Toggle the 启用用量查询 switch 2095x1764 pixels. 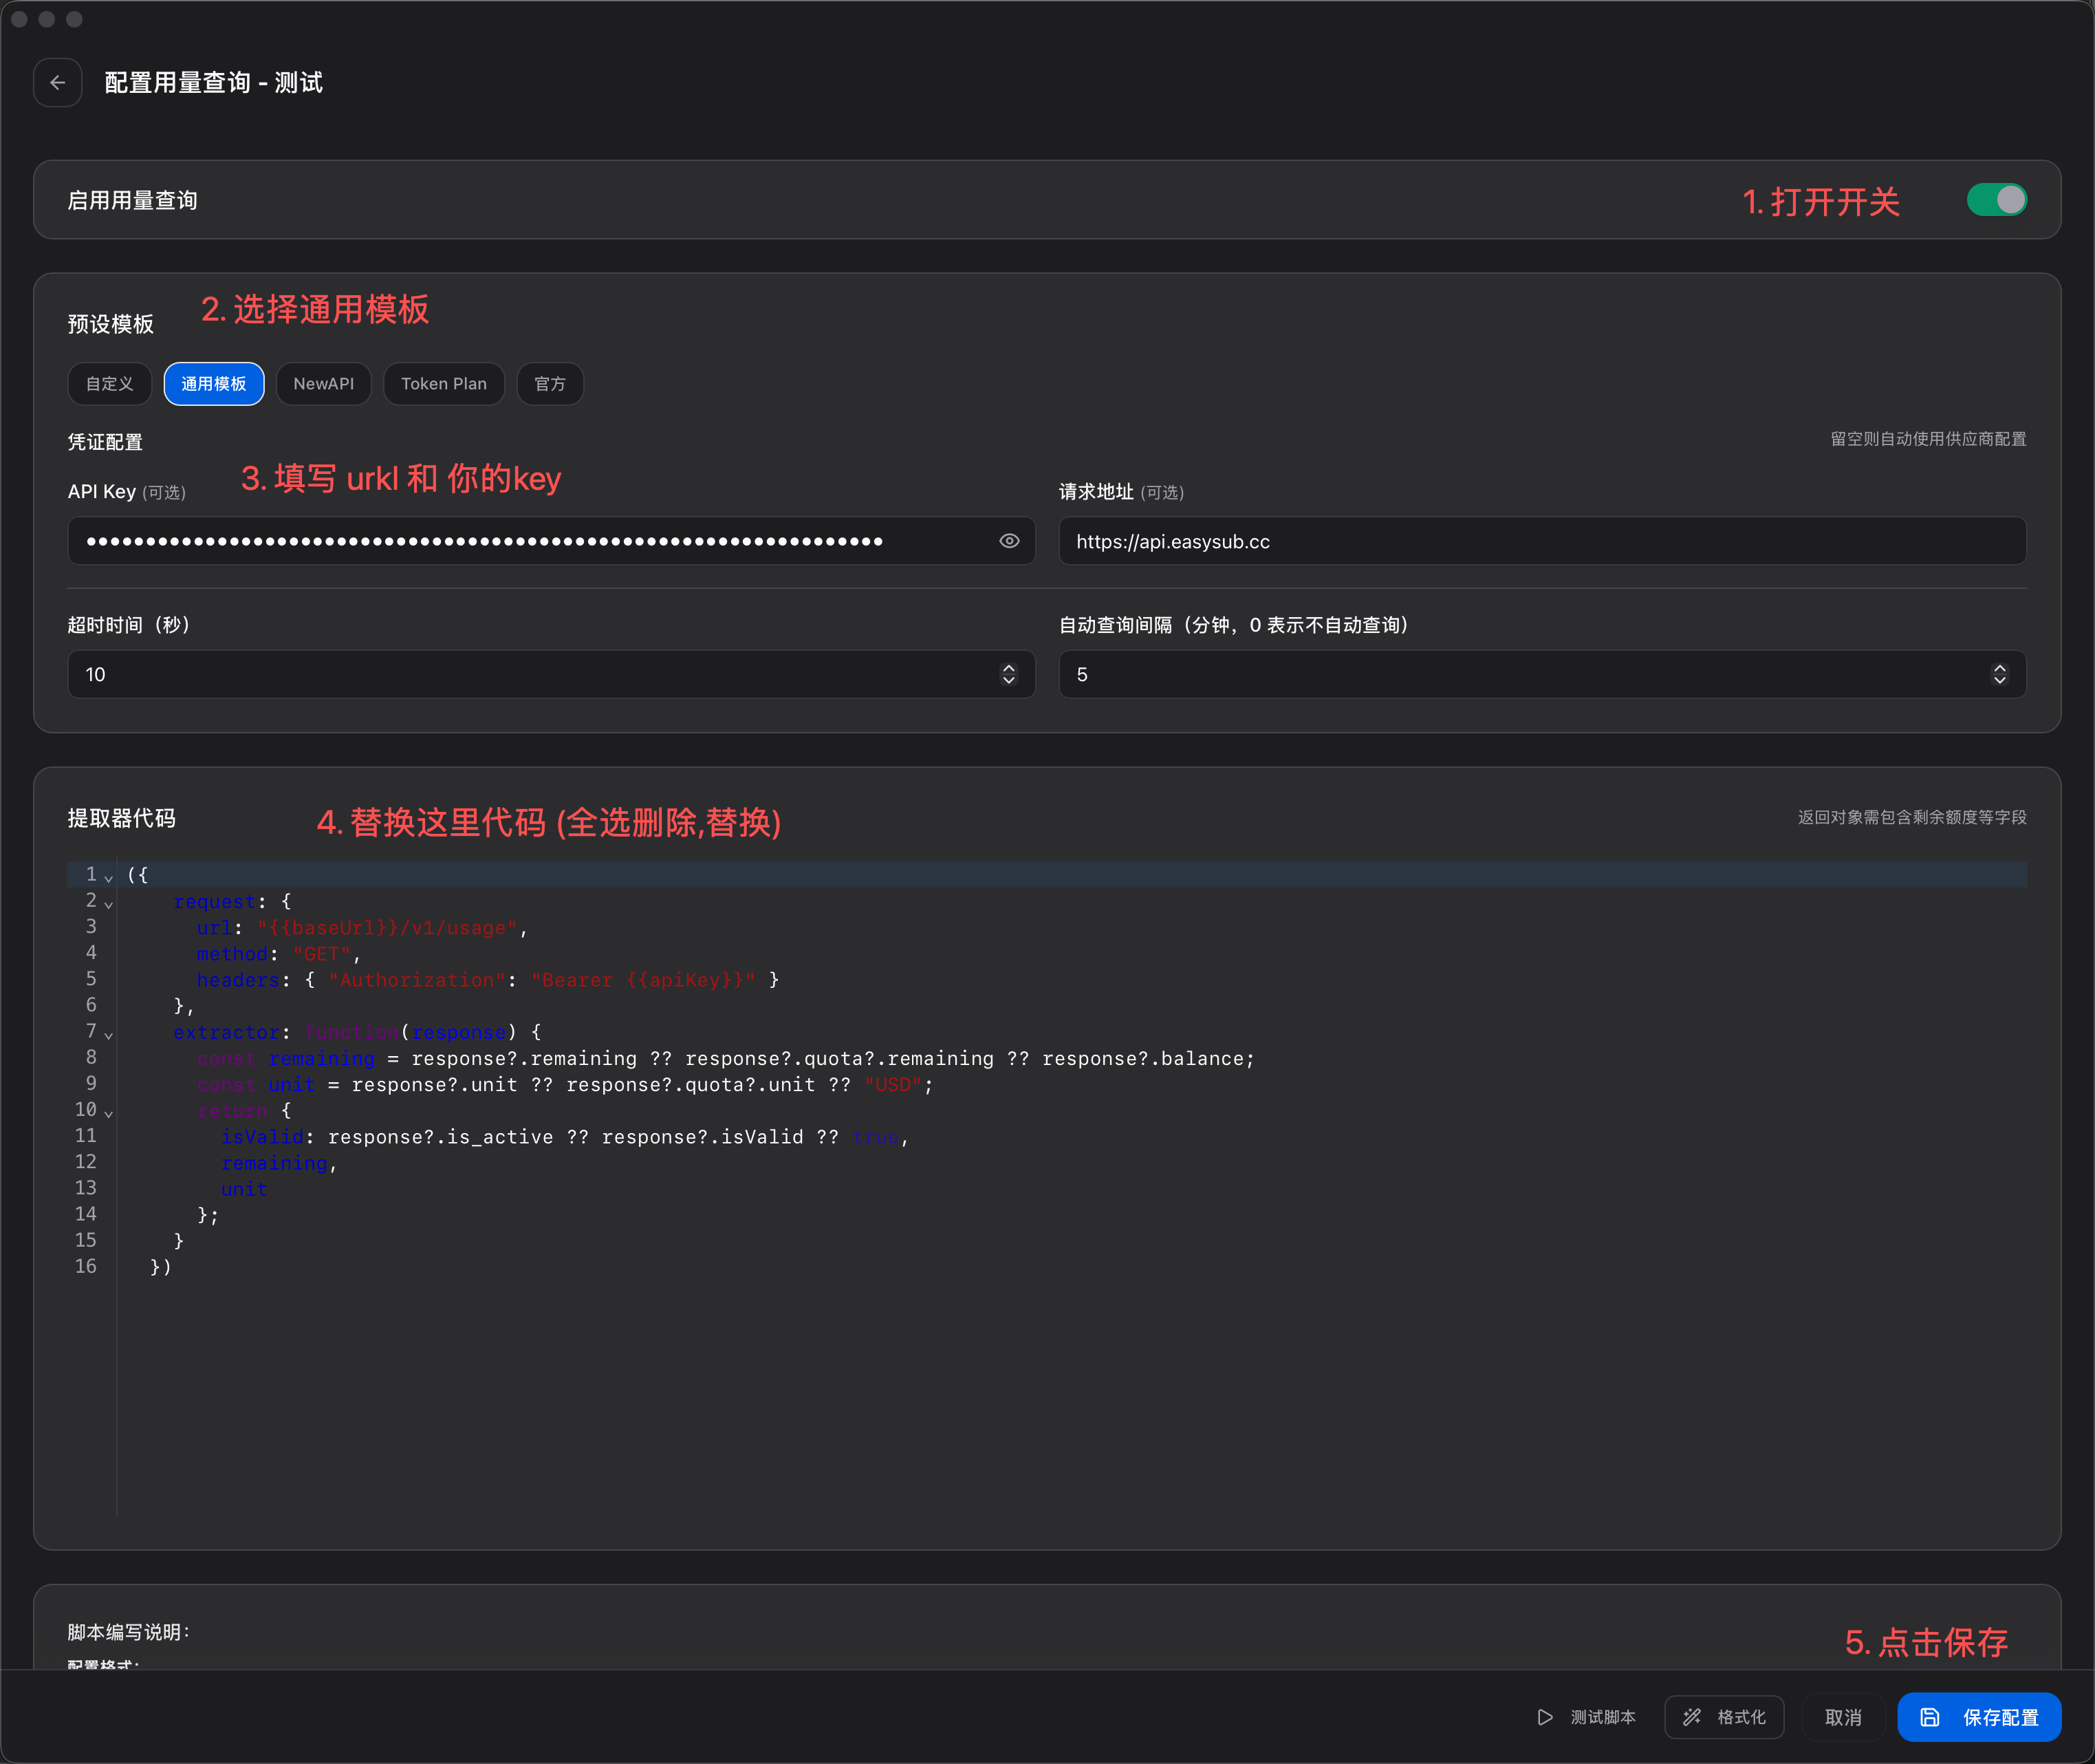tap(1996, 200)
